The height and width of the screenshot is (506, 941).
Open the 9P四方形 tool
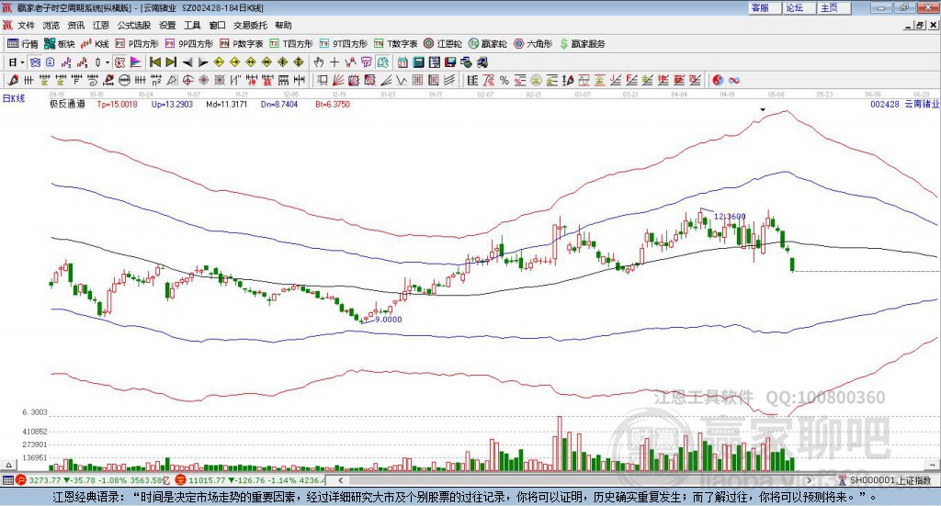[x=189, y=44]
